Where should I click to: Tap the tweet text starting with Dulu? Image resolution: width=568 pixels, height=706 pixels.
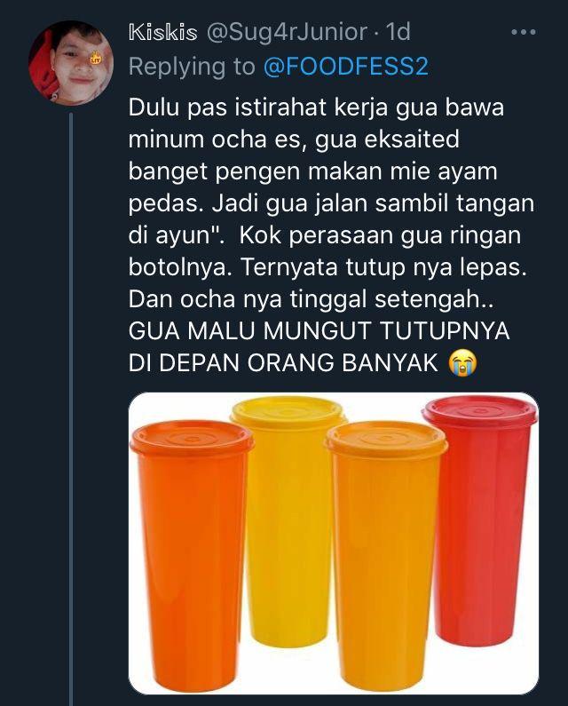pyautogui.click(x=331, y=236)
